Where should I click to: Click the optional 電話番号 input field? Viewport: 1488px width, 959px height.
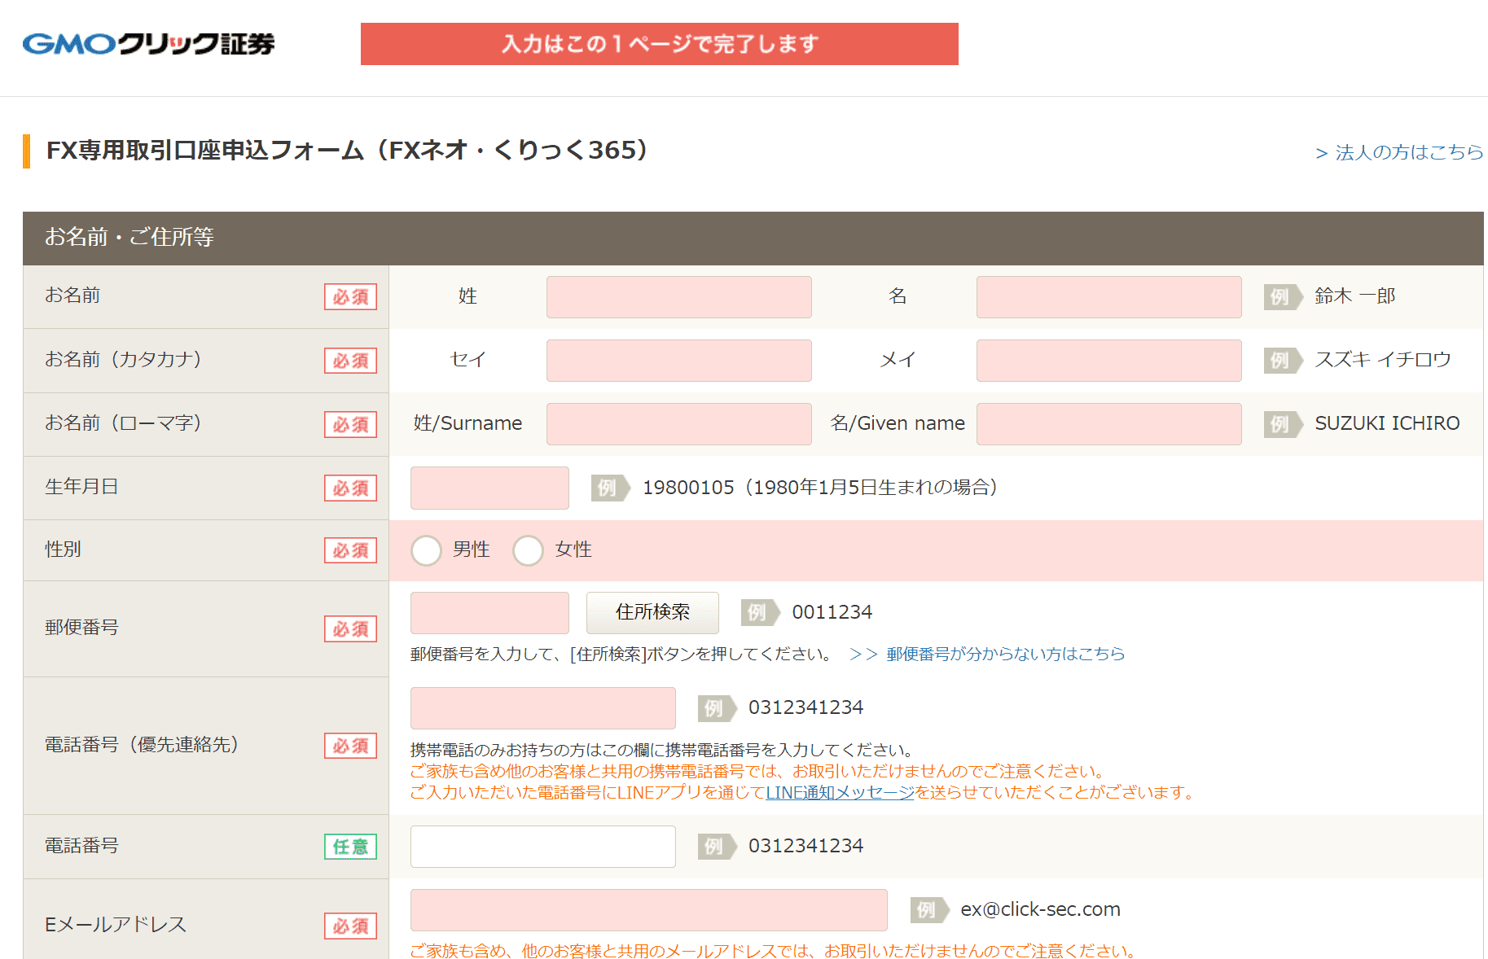tap(543, 847)
